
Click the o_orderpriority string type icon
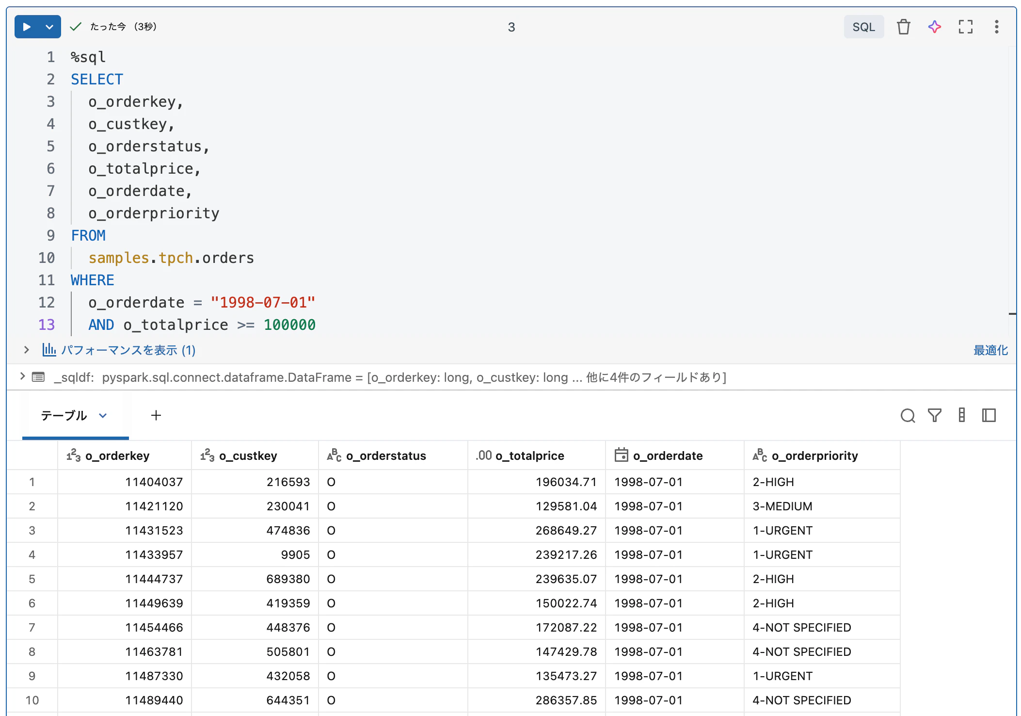click(x=760, y=455)
